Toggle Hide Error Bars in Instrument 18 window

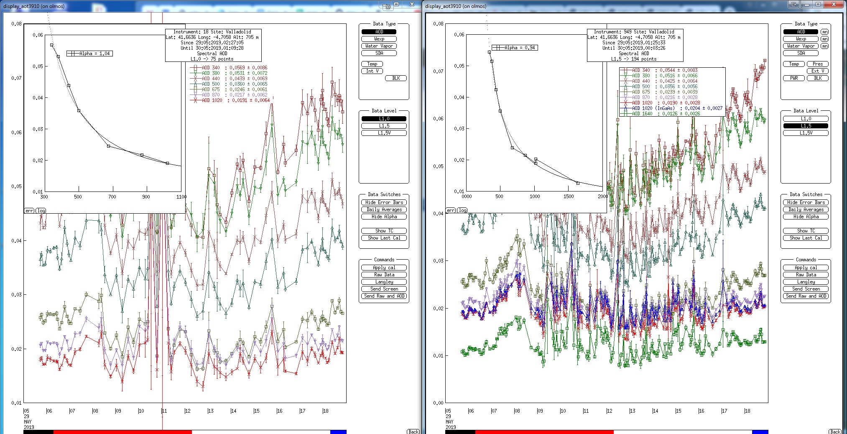[384, 202]
